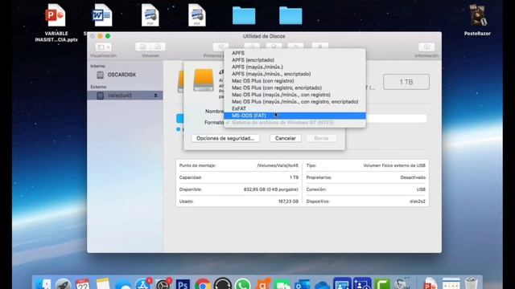
Task: Click the Información toolbar icon
Action: pos(426,47)
